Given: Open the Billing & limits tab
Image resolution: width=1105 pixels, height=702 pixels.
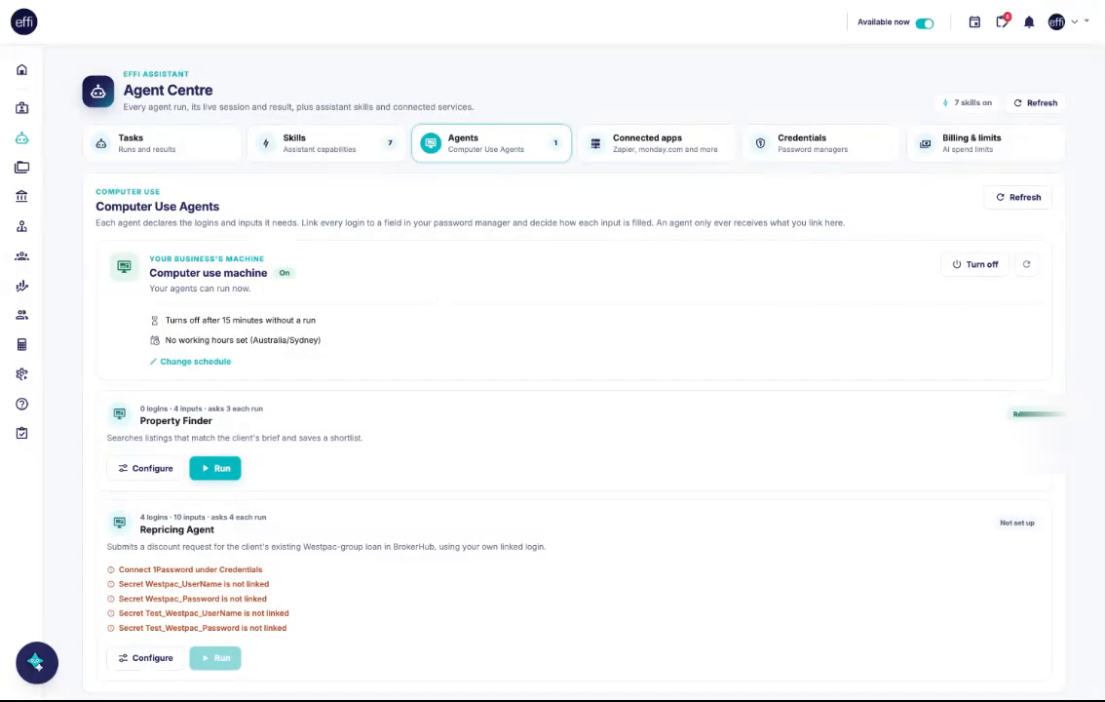Looking at the screenshot, I should [x=986, y=143].
